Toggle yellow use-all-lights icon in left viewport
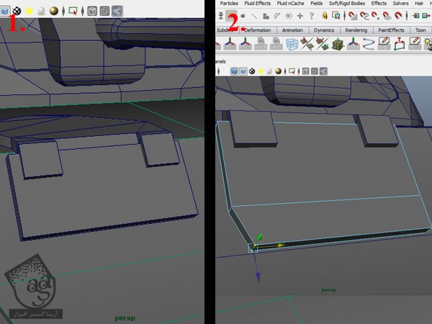Image resolution: width=432 pixels, height=324 pixels. click(x=29, y=11)
